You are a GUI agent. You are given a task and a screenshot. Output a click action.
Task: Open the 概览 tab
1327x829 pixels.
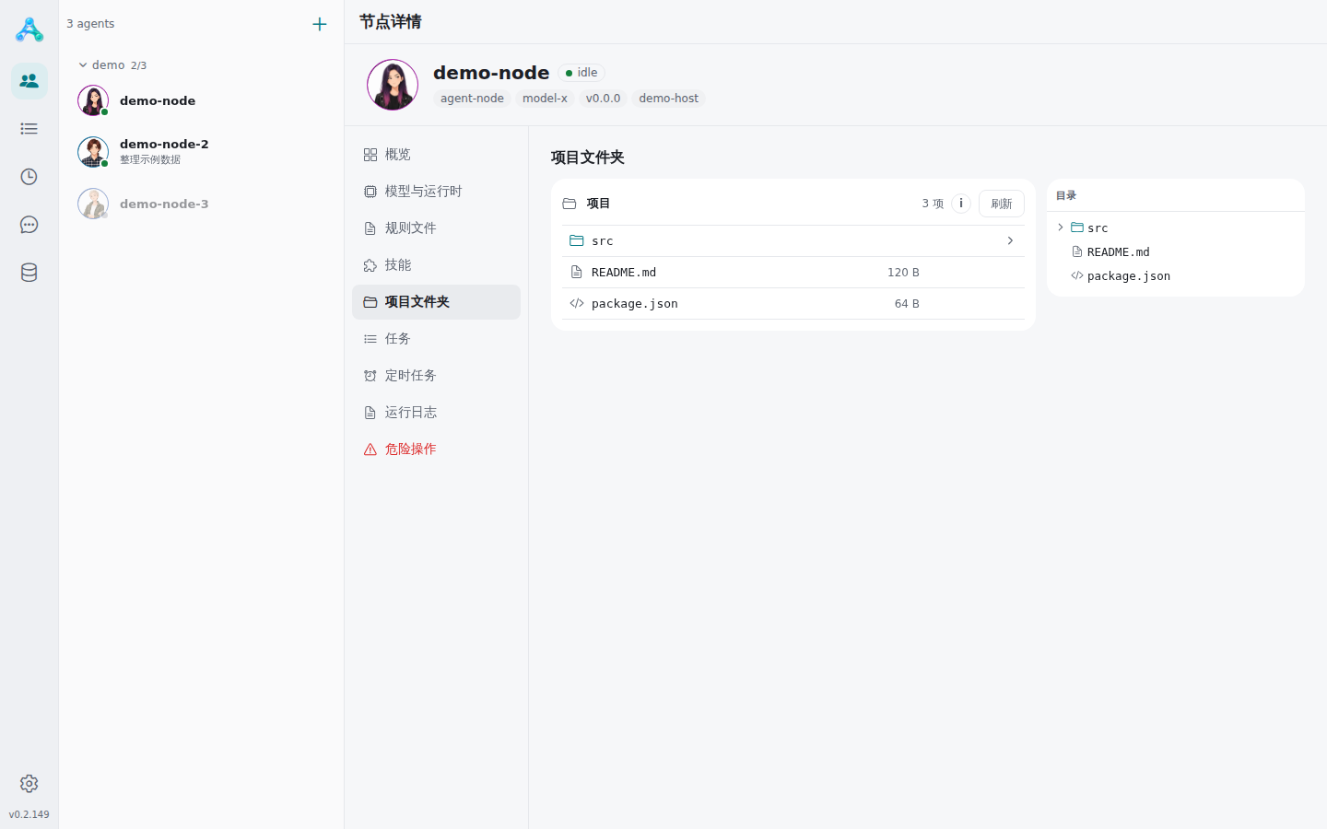[x=436, y=155]
